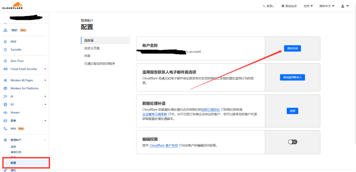This screenshot has height=172, width=356.
Task: Expand the 图像 submenu arrow
Action: tap(45, 121)
